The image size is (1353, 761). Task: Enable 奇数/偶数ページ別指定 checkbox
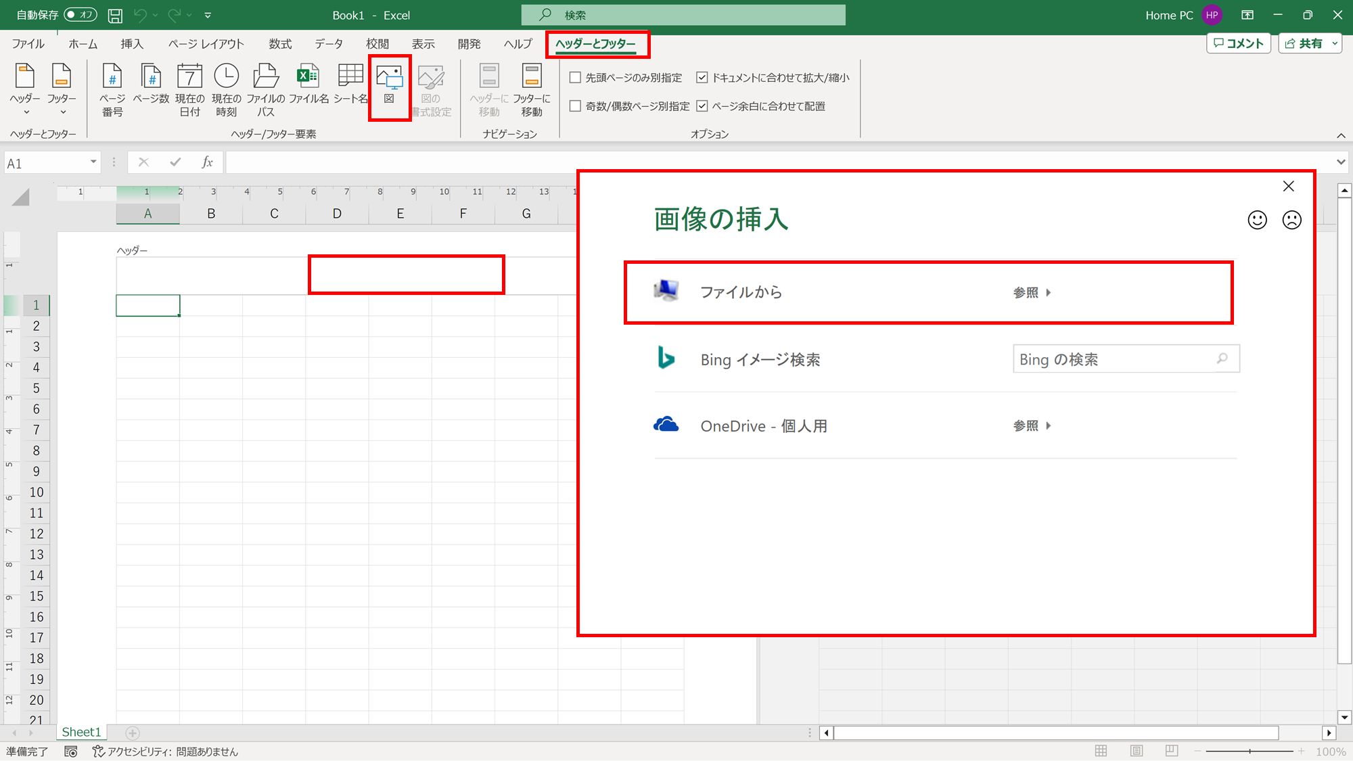click(575, 105)
